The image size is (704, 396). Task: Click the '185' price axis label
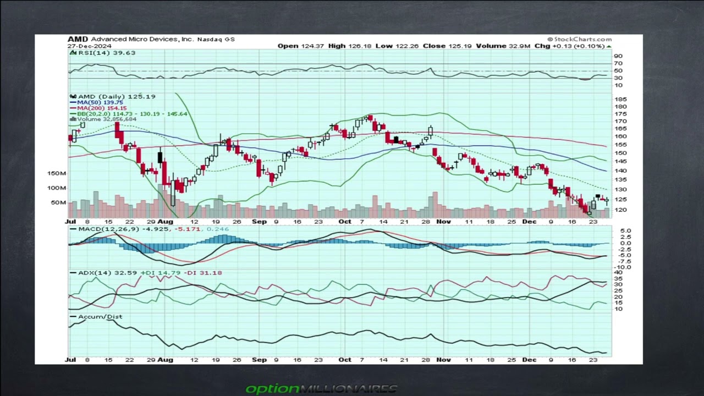[x=620, y=100]
